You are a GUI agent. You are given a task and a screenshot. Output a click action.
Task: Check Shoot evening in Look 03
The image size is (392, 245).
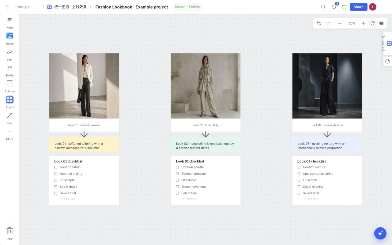click(299, 187)
